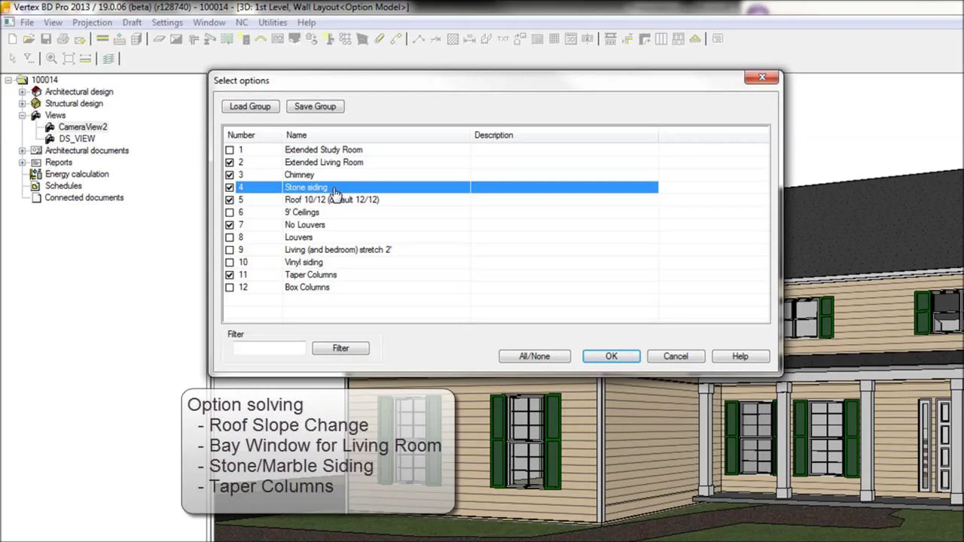Viewport: 964px width, 542px height.
Task: Toggle the Stone siding checkbox
Action: (230, 187)
